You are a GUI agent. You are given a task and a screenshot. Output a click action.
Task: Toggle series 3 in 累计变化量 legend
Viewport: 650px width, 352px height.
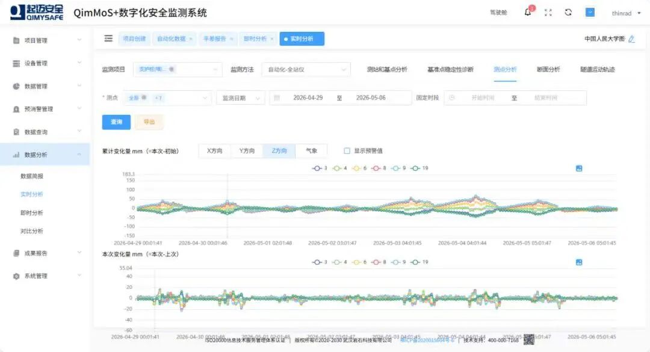[320, 168]
